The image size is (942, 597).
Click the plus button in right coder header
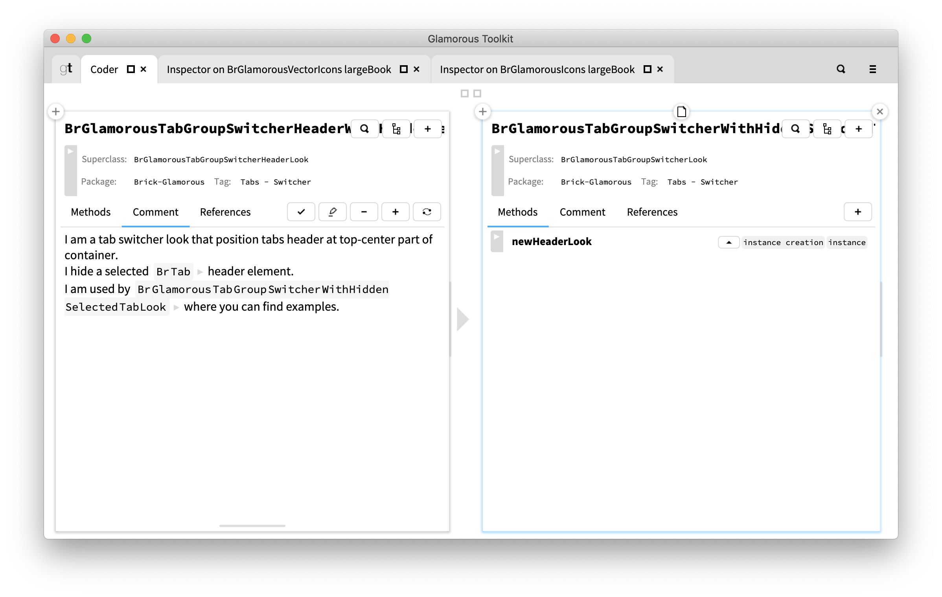(859, 129)
